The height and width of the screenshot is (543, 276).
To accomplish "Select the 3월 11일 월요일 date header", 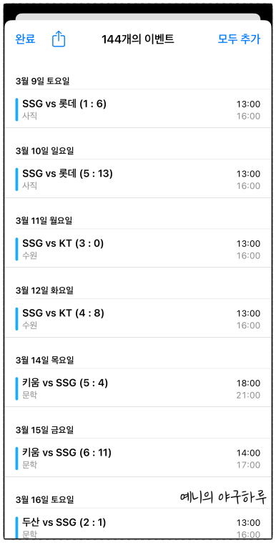I will tap(44, 220).
